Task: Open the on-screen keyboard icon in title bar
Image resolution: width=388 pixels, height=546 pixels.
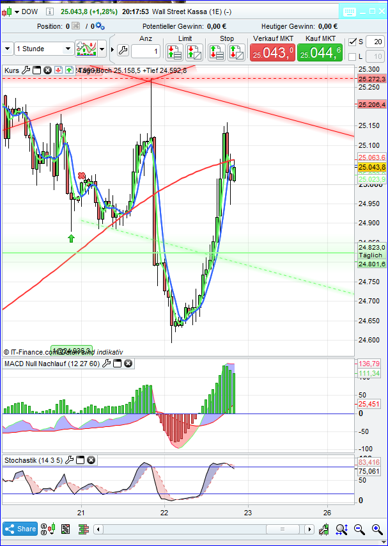Action: click(x=351, y=12)
